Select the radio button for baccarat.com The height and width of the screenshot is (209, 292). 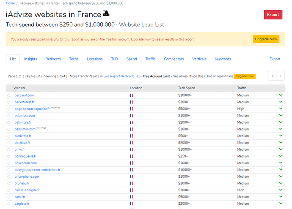click(9, 95)
